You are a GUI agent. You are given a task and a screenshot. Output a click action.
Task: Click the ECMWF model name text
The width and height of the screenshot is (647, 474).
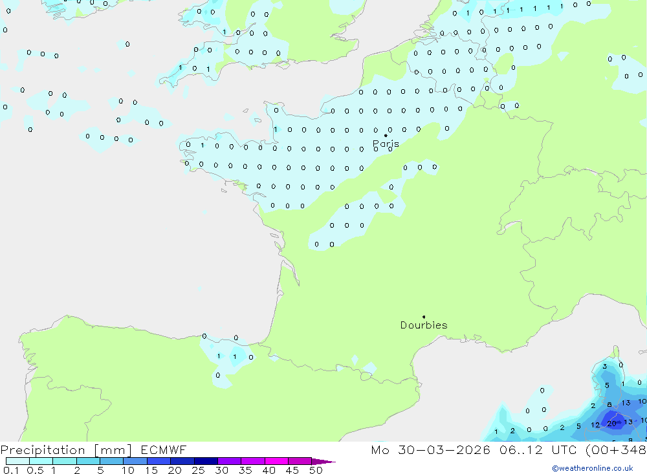pos(164,449)
